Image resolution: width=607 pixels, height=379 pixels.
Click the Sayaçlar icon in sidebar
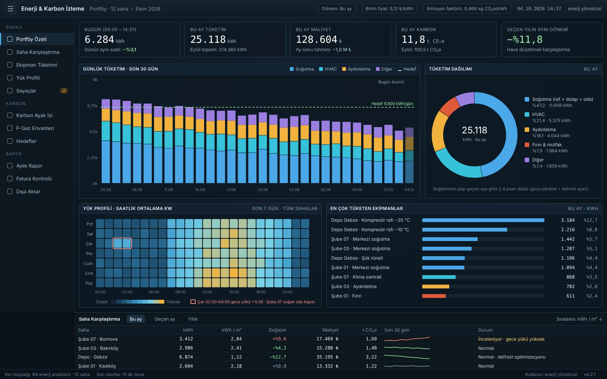click(10, 91)
